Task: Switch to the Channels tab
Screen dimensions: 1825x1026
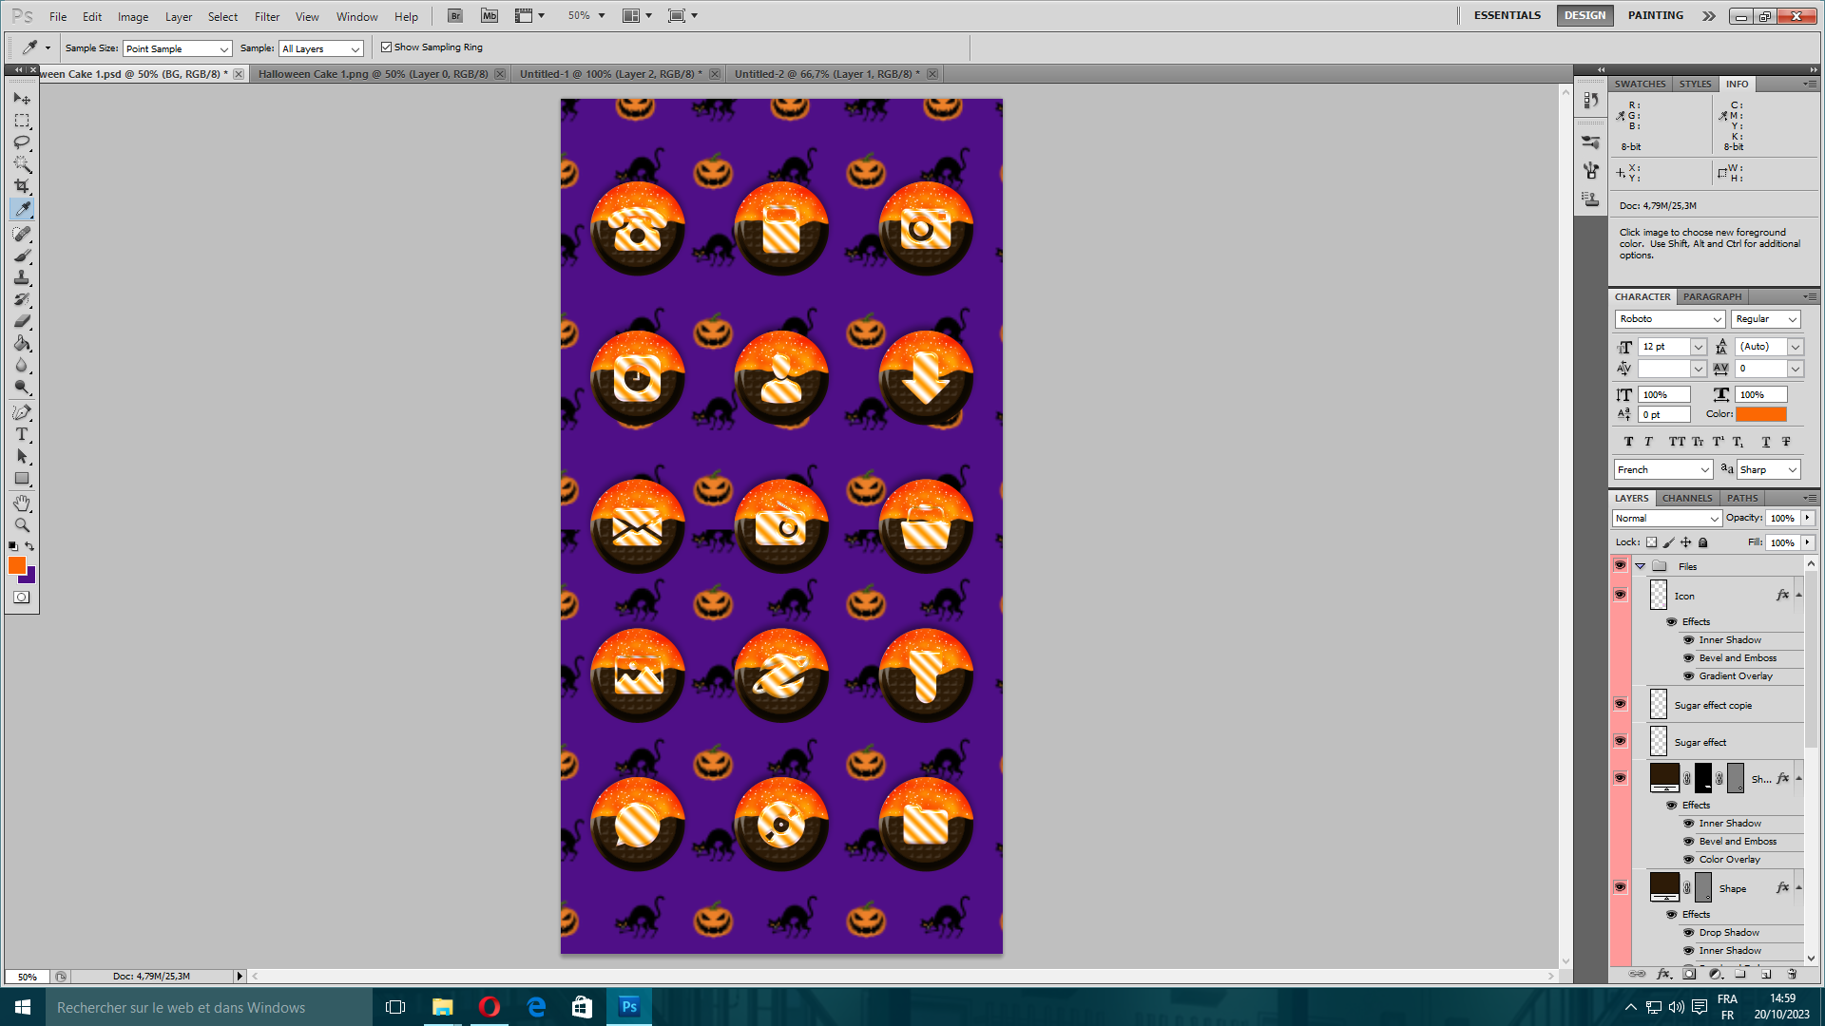Action: pyautogui.click(x=1687, y=498)
